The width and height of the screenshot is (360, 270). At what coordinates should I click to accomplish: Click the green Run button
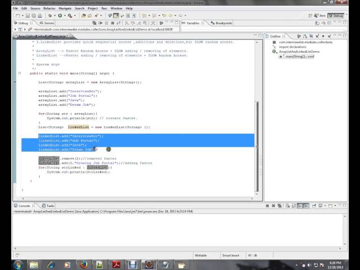pos(60,16)
